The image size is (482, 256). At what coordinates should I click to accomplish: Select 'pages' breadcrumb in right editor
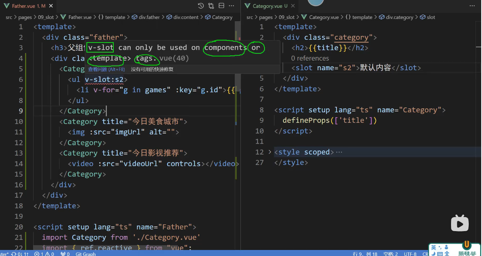click(x=266, y=17)
